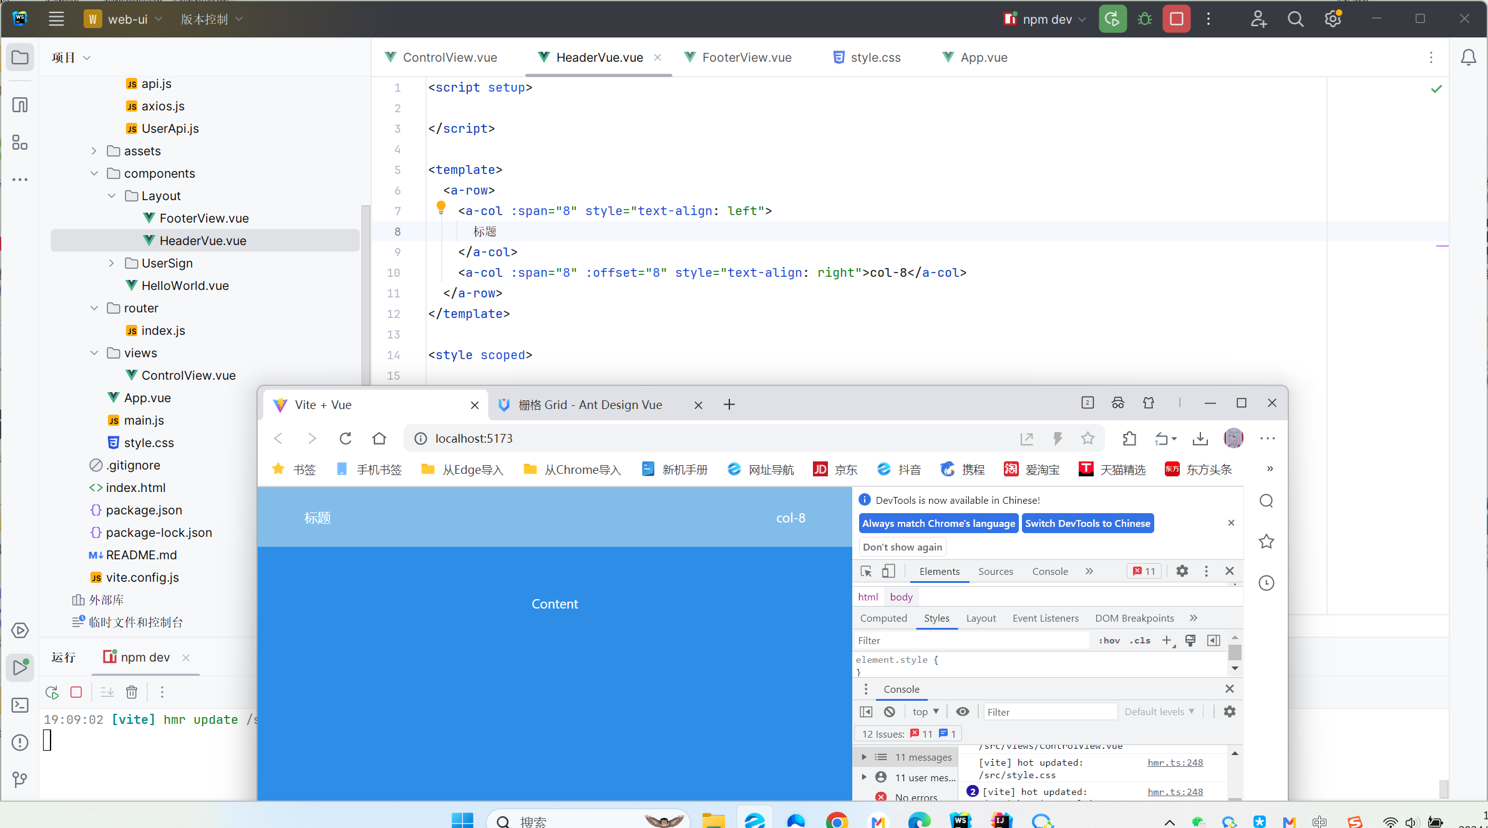The height and width of the screenshot is (828, 1488).
Task: Switch to ControlView.vue editor tab
Action: (442, 57)
